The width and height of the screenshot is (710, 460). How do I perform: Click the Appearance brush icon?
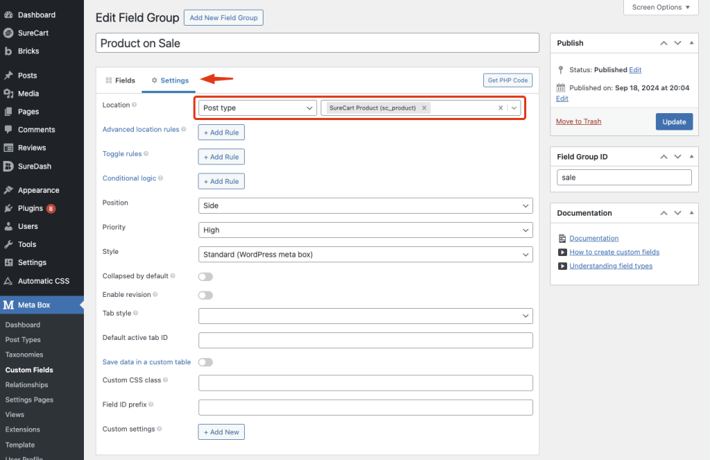(8, 190)
